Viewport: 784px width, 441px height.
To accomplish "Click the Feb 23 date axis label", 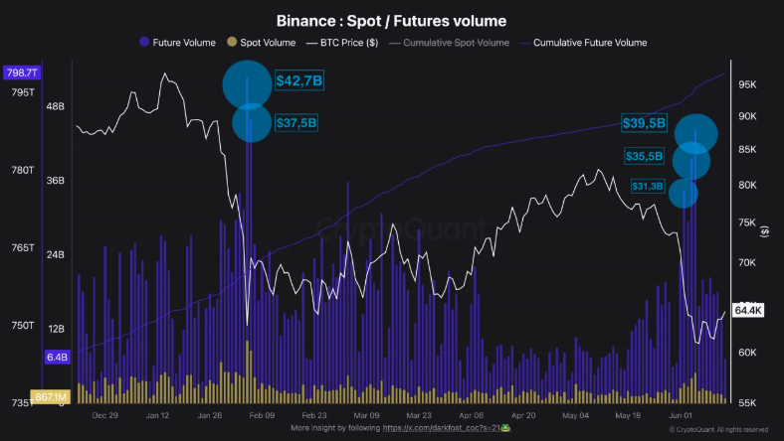I will click(314, 415).
